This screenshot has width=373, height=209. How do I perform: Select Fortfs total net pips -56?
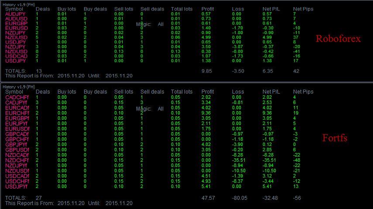pos(297,198)
